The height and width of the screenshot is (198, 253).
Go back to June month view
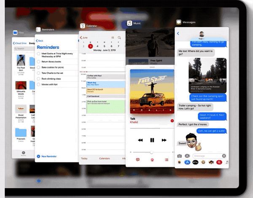click(x=84, y=37)
